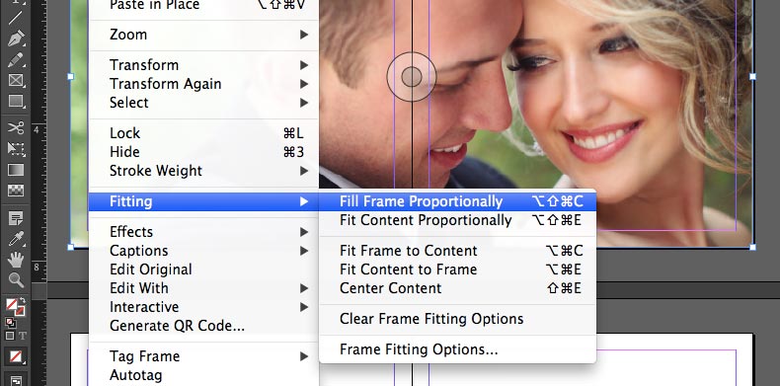Expand the Edit With submenu arrow
This screenshot has width=780, height=386.
point(303,288)
